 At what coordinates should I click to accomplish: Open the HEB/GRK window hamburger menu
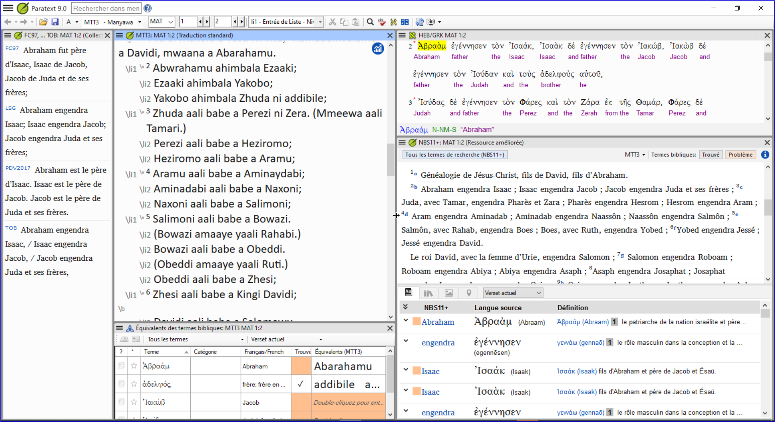coord(402,35)
